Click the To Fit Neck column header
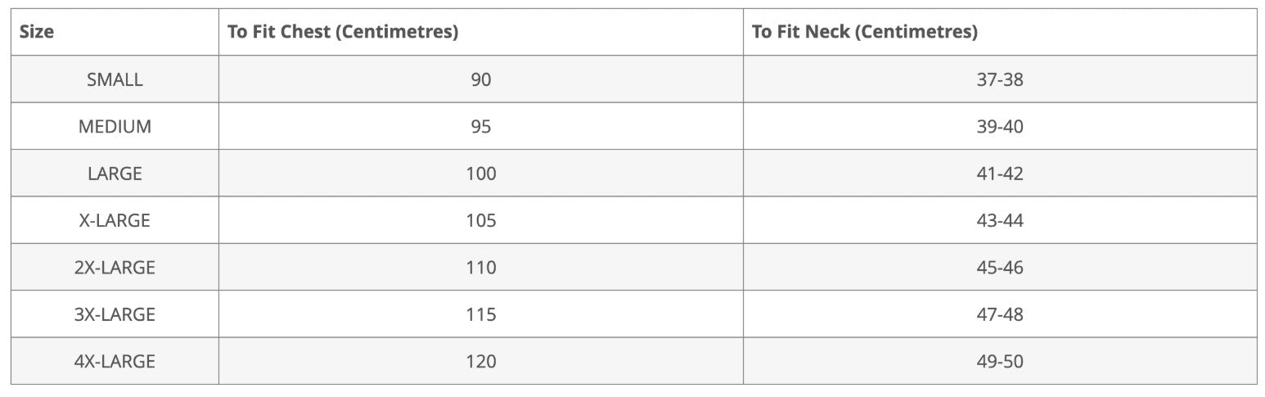The image size is (1265, 397). pyautogui.click(x=865, y=32)
